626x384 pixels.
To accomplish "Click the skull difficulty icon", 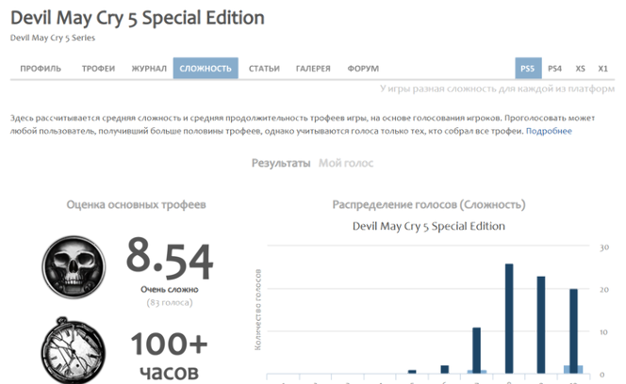I will [74, 266].
